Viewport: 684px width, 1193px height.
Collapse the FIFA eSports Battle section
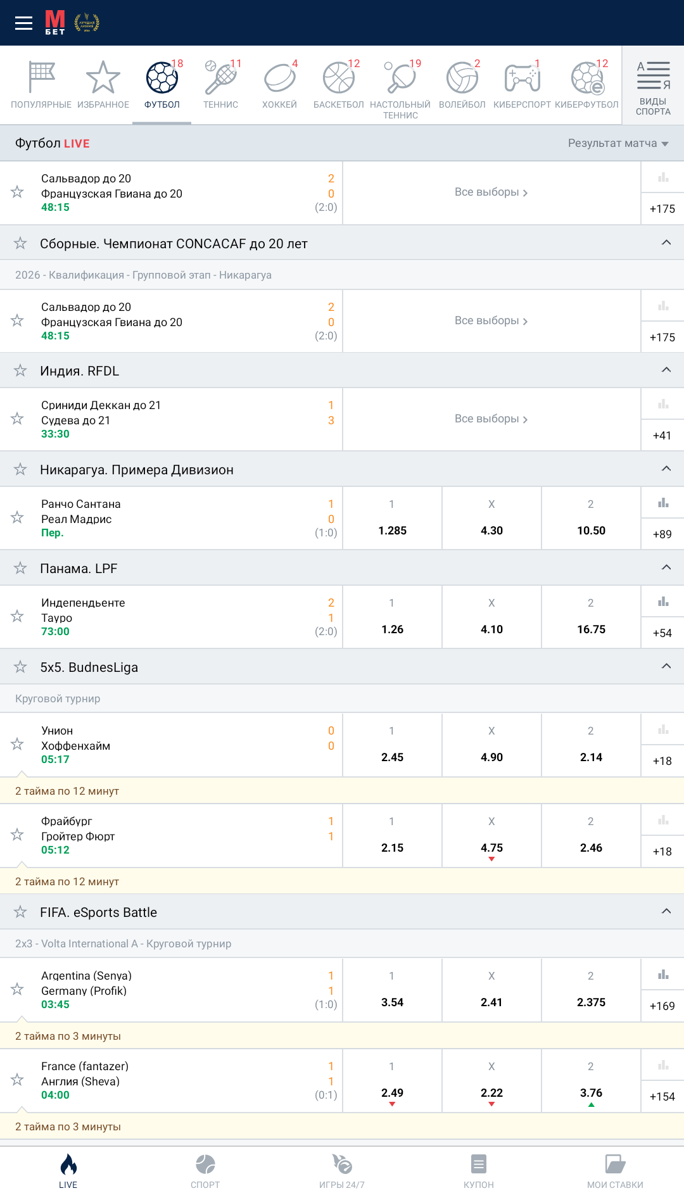666,912
